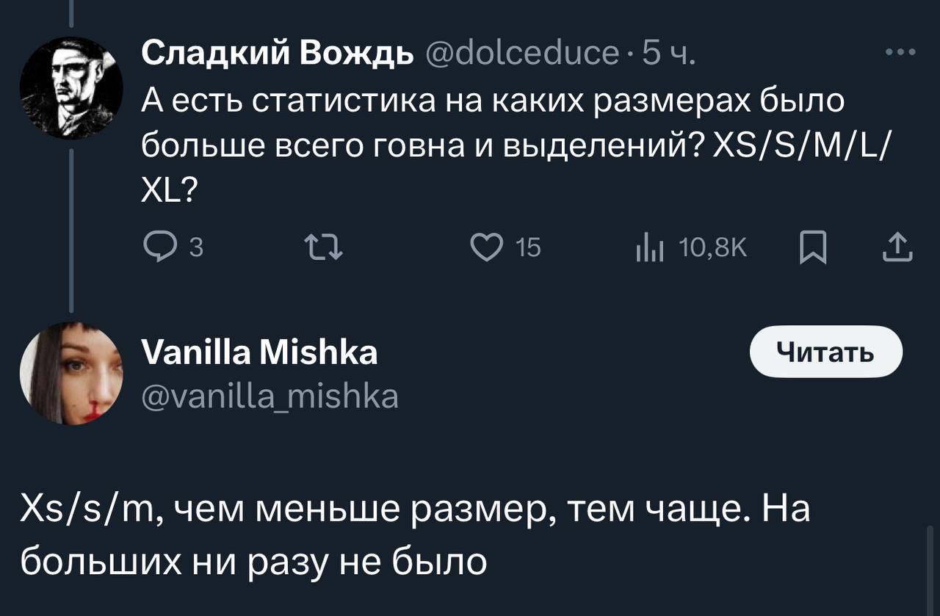Click the scrollbar at the right edge

931,570
